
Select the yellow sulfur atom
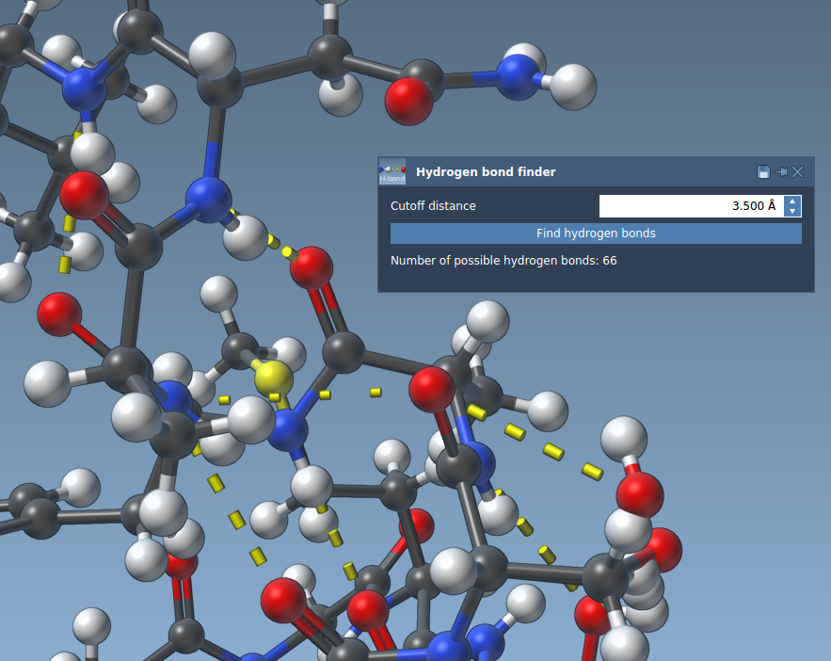point(273,378)
